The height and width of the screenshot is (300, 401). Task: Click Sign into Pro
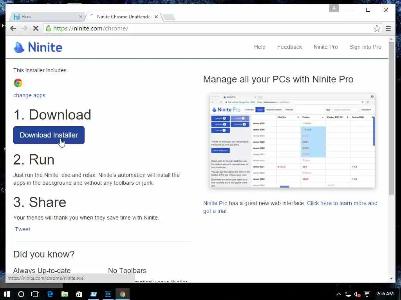point(365,47)
